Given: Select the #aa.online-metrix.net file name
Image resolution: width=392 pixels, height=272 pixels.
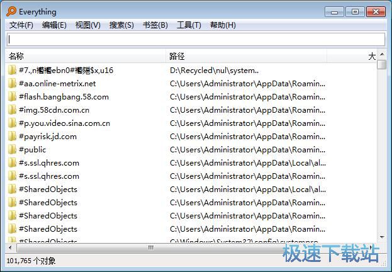Looking at the screenshot, I should pyautogui.click(x=57, y=83).
